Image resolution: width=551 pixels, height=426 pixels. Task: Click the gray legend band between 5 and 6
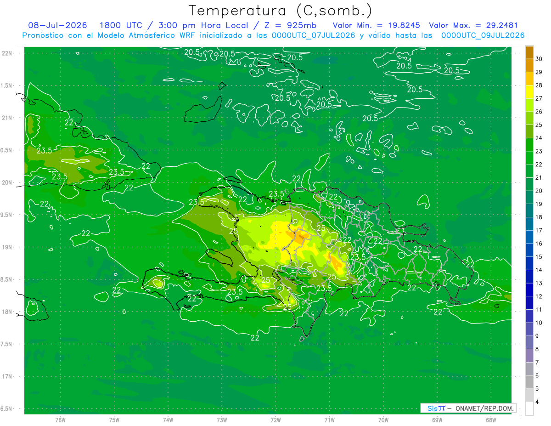[x=529, y=382]
